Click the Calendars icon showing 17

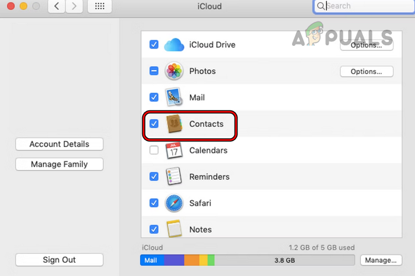(174, 150)
